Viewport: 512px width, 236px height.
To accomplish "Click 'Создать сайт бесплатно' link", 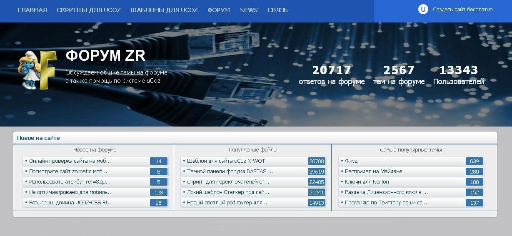I will (462, 9).
